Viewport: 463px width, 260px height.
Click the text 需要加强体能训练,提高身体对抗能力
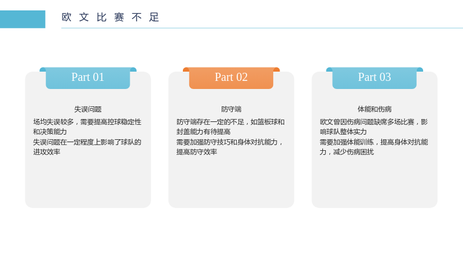pyautogui.click(x=374, y=147)
